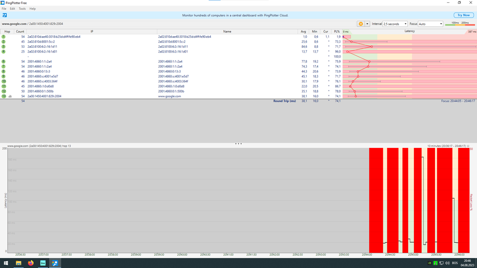
Task: Select the hop 8 green circle icon
Action: point(4,72)
